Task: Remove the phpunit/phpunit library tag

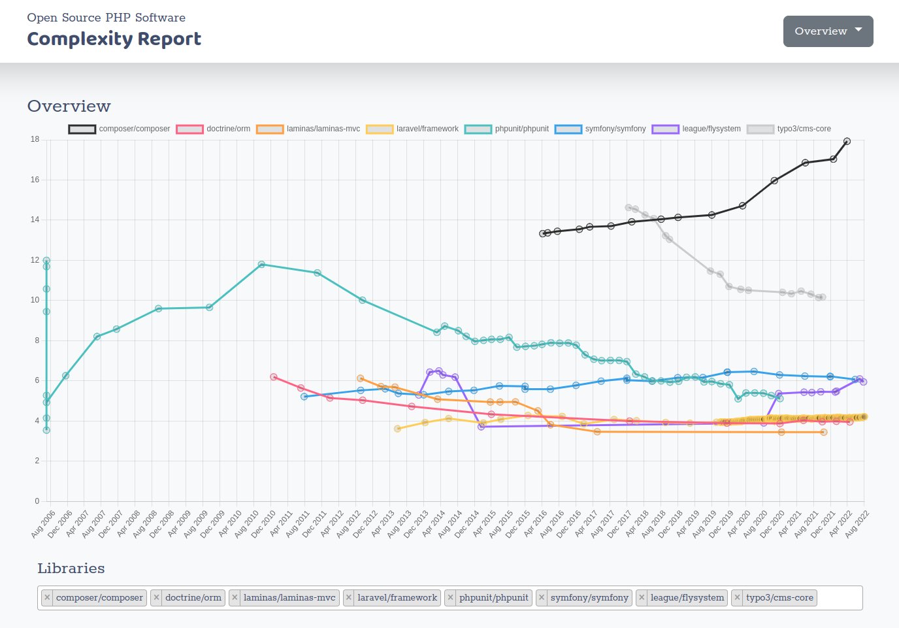Action: [451, 597]
